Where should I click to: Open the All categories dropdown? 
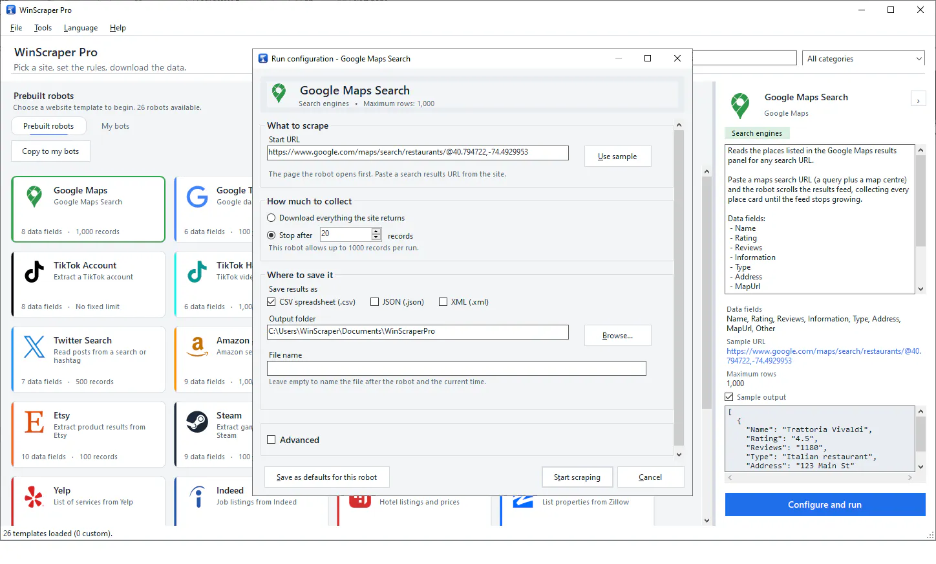tap(864, 59)
